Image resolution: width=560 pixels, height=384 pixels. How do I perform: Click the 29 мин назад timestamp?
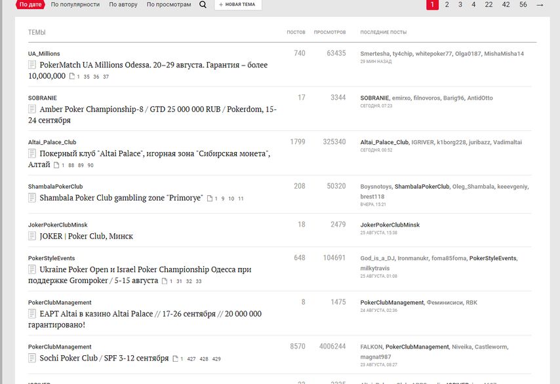click(376, 62)
